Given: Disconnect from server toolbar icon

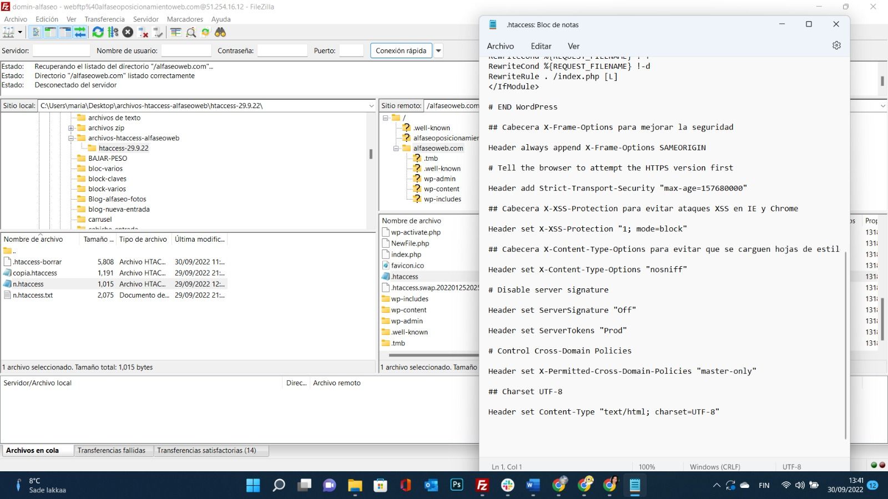Looking at the screenshot, I should pyautogui.click(x=143, y=32).
